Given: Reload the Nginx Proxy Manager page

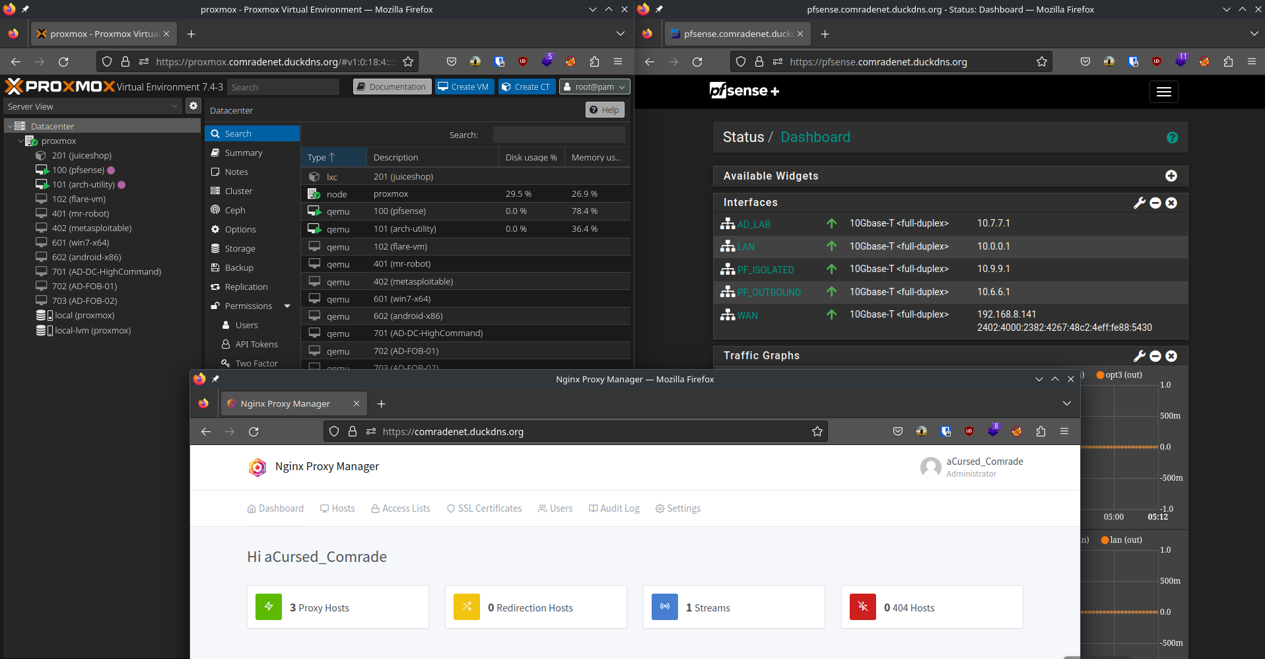Looking at the screenshot, I should tap(254, 431).
